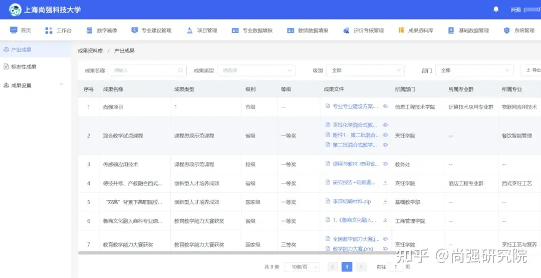Select page 1 in pagination
This screenshot has height=278, width=541.
[347, 267]
